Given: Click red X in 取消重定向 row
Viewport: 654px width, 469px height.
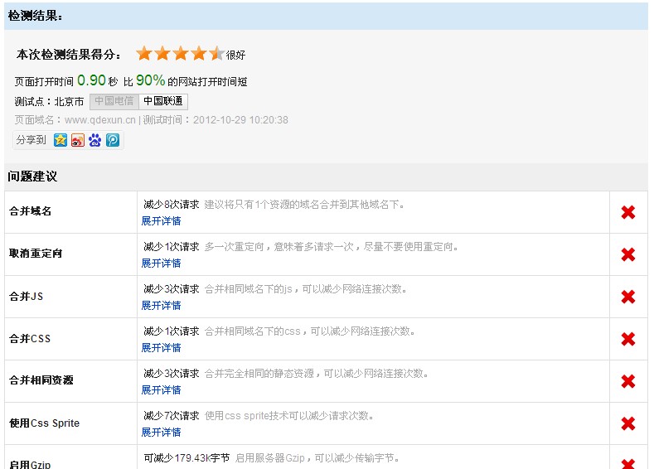Looking at the screenshot, I should [627, 254].
